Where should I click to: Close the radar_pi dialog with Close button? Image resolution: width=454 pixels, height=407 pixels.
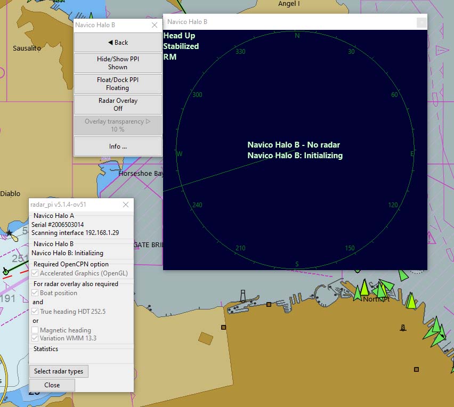click(x=52, y=385)
